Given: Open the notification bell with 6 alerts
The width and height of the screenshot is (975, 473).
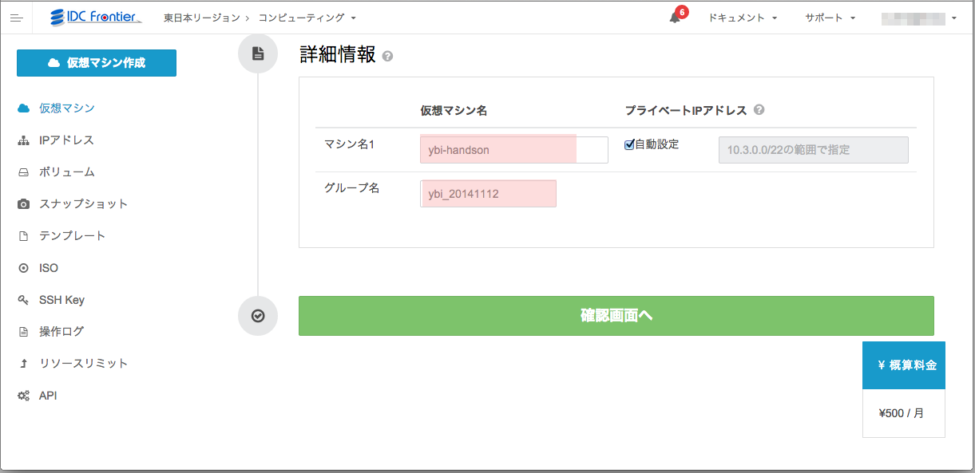Looking at the screenshot, I should (x=673, y=16).
